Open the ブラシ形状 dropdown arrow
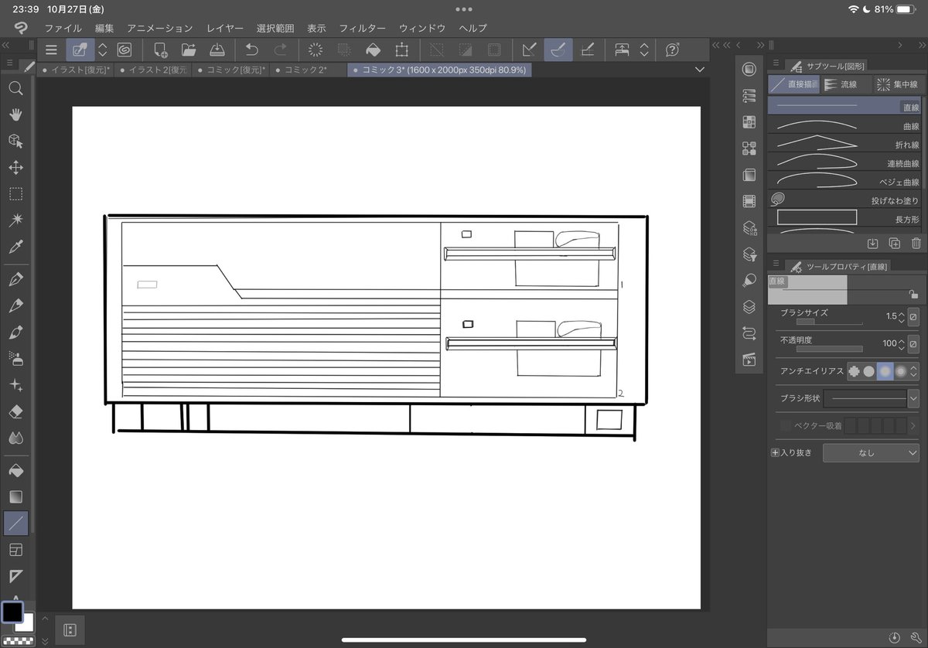Image resolution: width=928 pixels, height=648 pixels. coord(913,398)
